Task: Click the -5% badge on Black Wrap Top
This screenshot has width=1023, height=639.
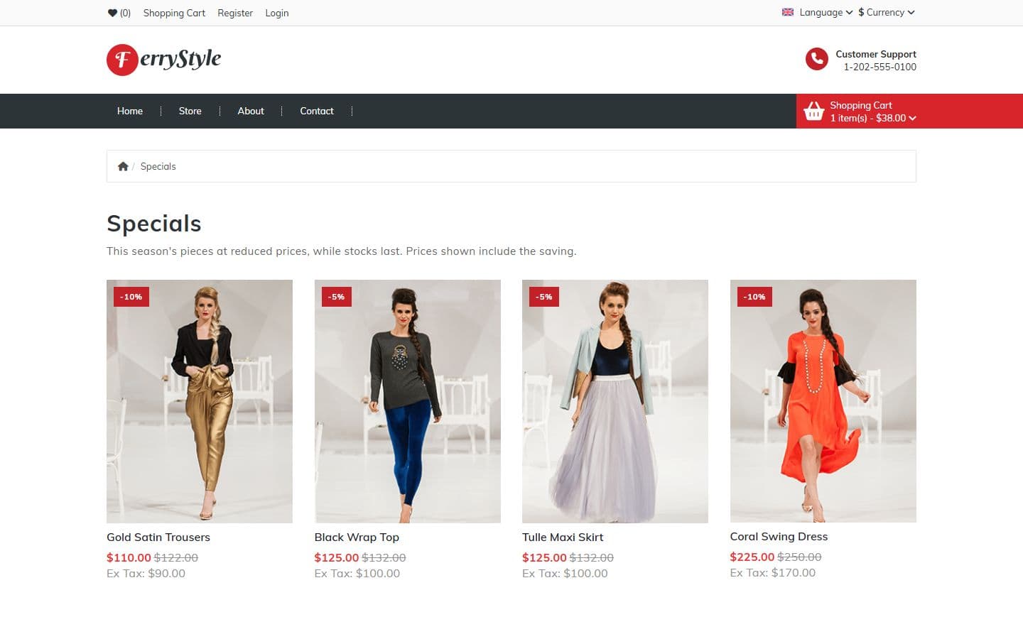Action: pos(336,297)
